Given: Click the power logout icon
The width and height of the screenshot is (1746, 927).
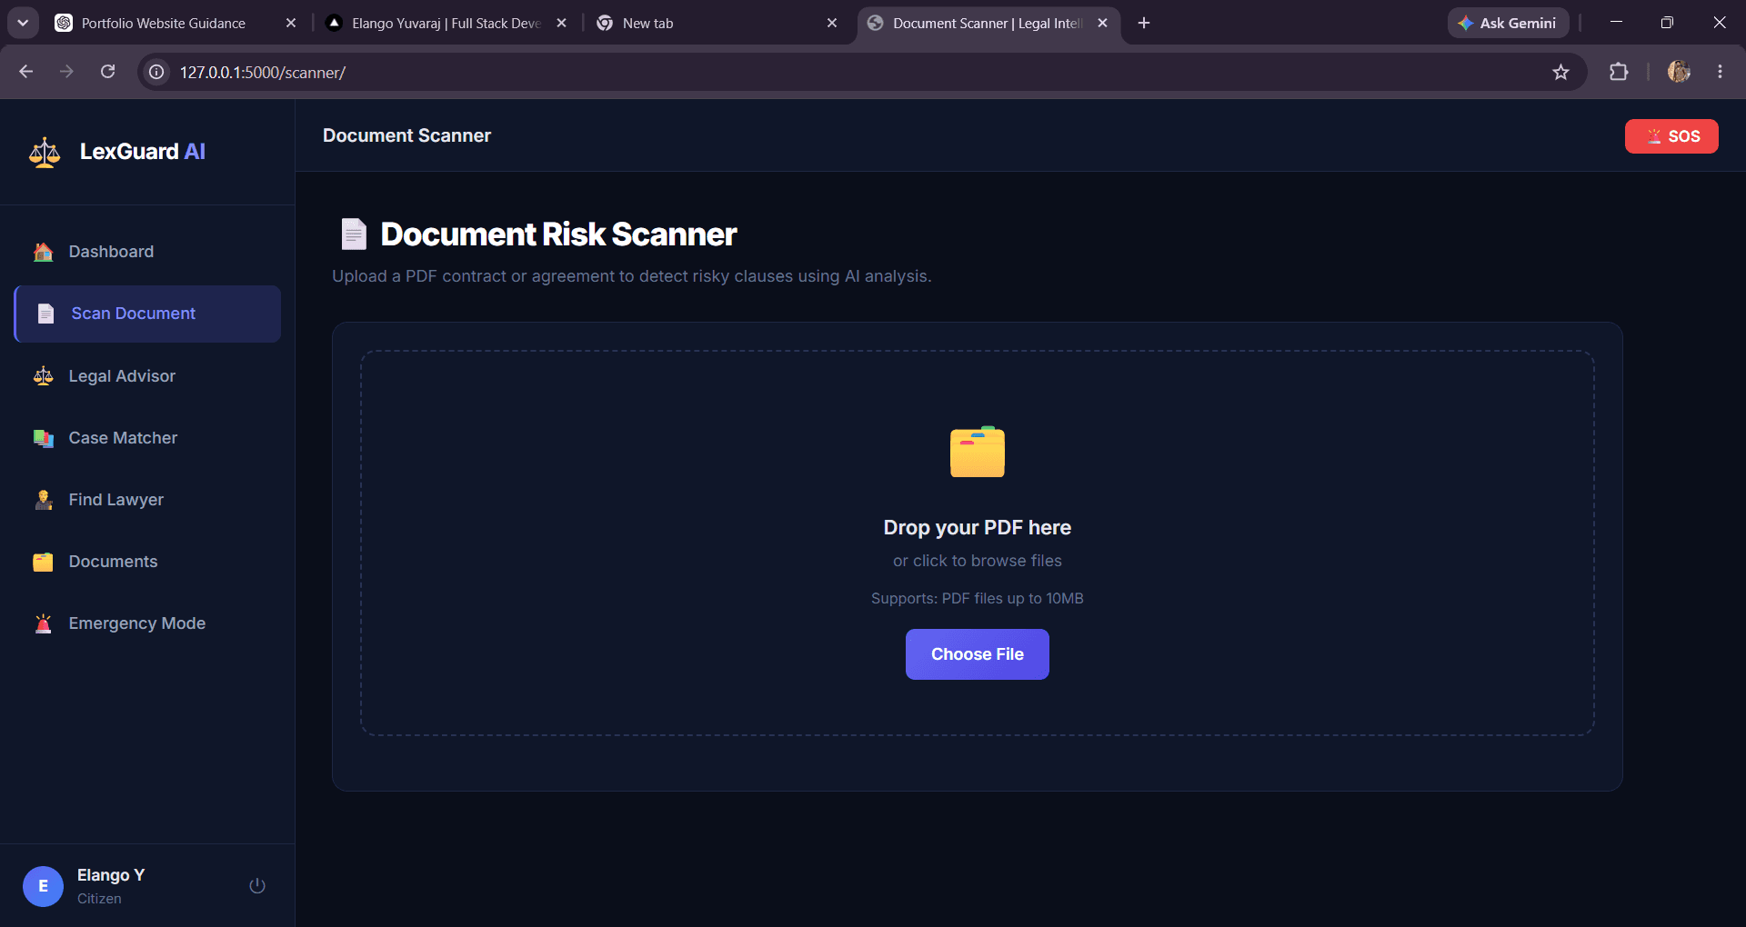Looking at the screenshot, I should (257, 885).
